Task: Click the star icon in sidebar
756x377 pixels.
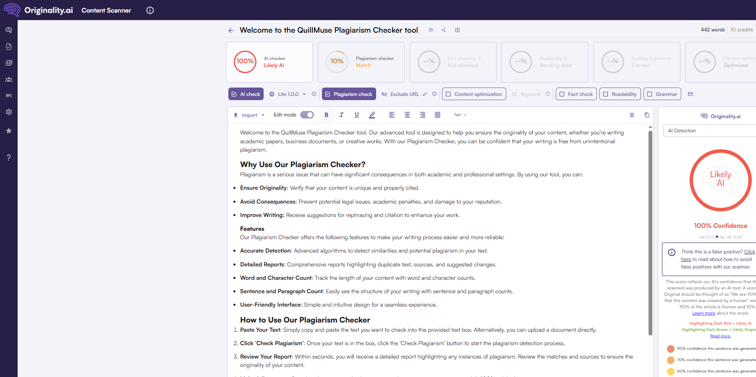Action: (x=9, y=131)
